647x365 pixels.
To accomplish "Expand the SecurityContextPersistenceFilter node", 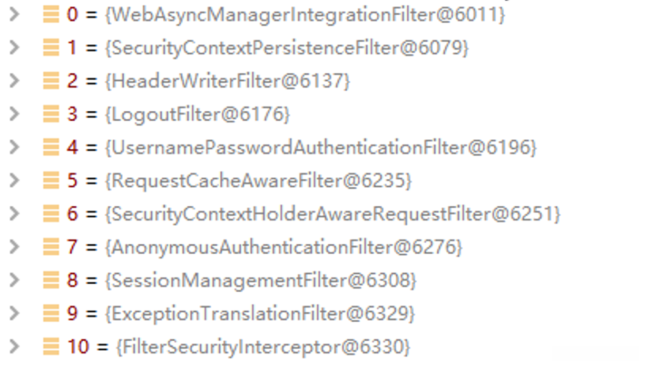I will [15, 48].
